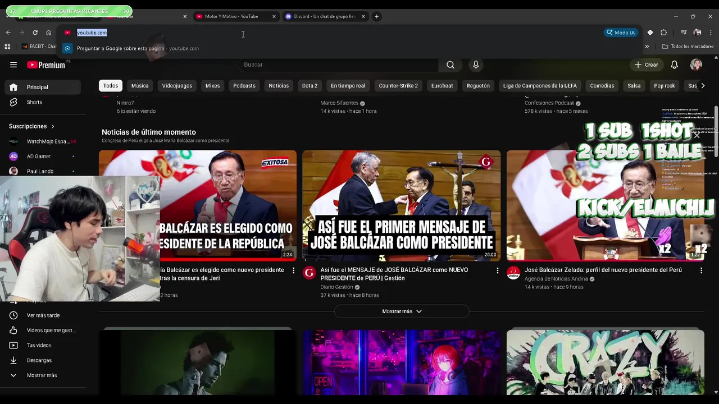719x404 pixels.
Task: Open the YouTube hamburger guide menu
Action: coord(13,65)
